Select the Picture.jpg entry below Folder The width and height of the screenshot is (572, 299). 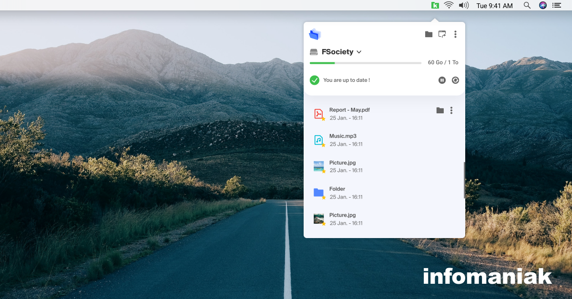click(x=342, y=215)
